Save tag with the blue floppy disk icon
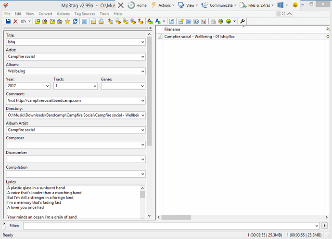Viewport: 332px width, 239px height. tap(8, 21)
